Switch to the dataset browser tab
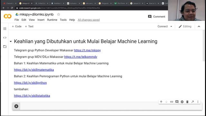This screenshot has width=206, height=116. (136, 4)
